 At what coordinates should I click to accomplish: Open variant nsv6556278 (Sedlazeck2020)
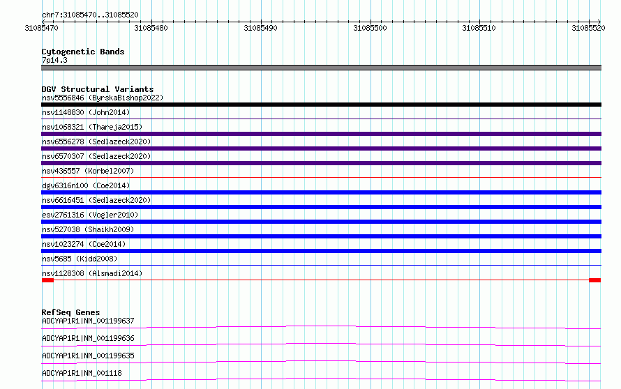(x=96, y=142)
